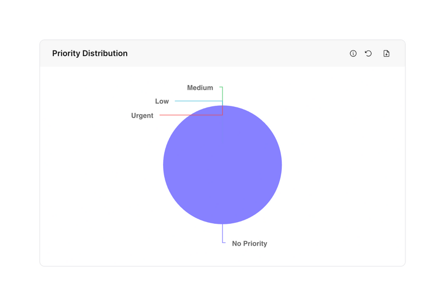Click the tiny Medium slice
The image size is (445, 306).
pos(223,107)
